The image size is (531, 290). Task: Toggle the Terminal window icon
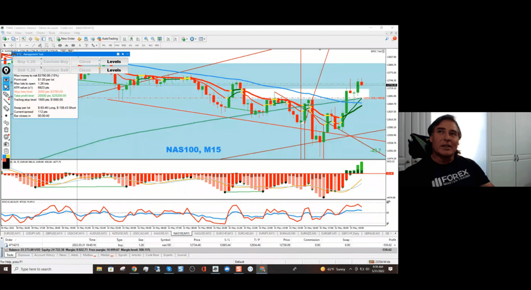point(43,39)
